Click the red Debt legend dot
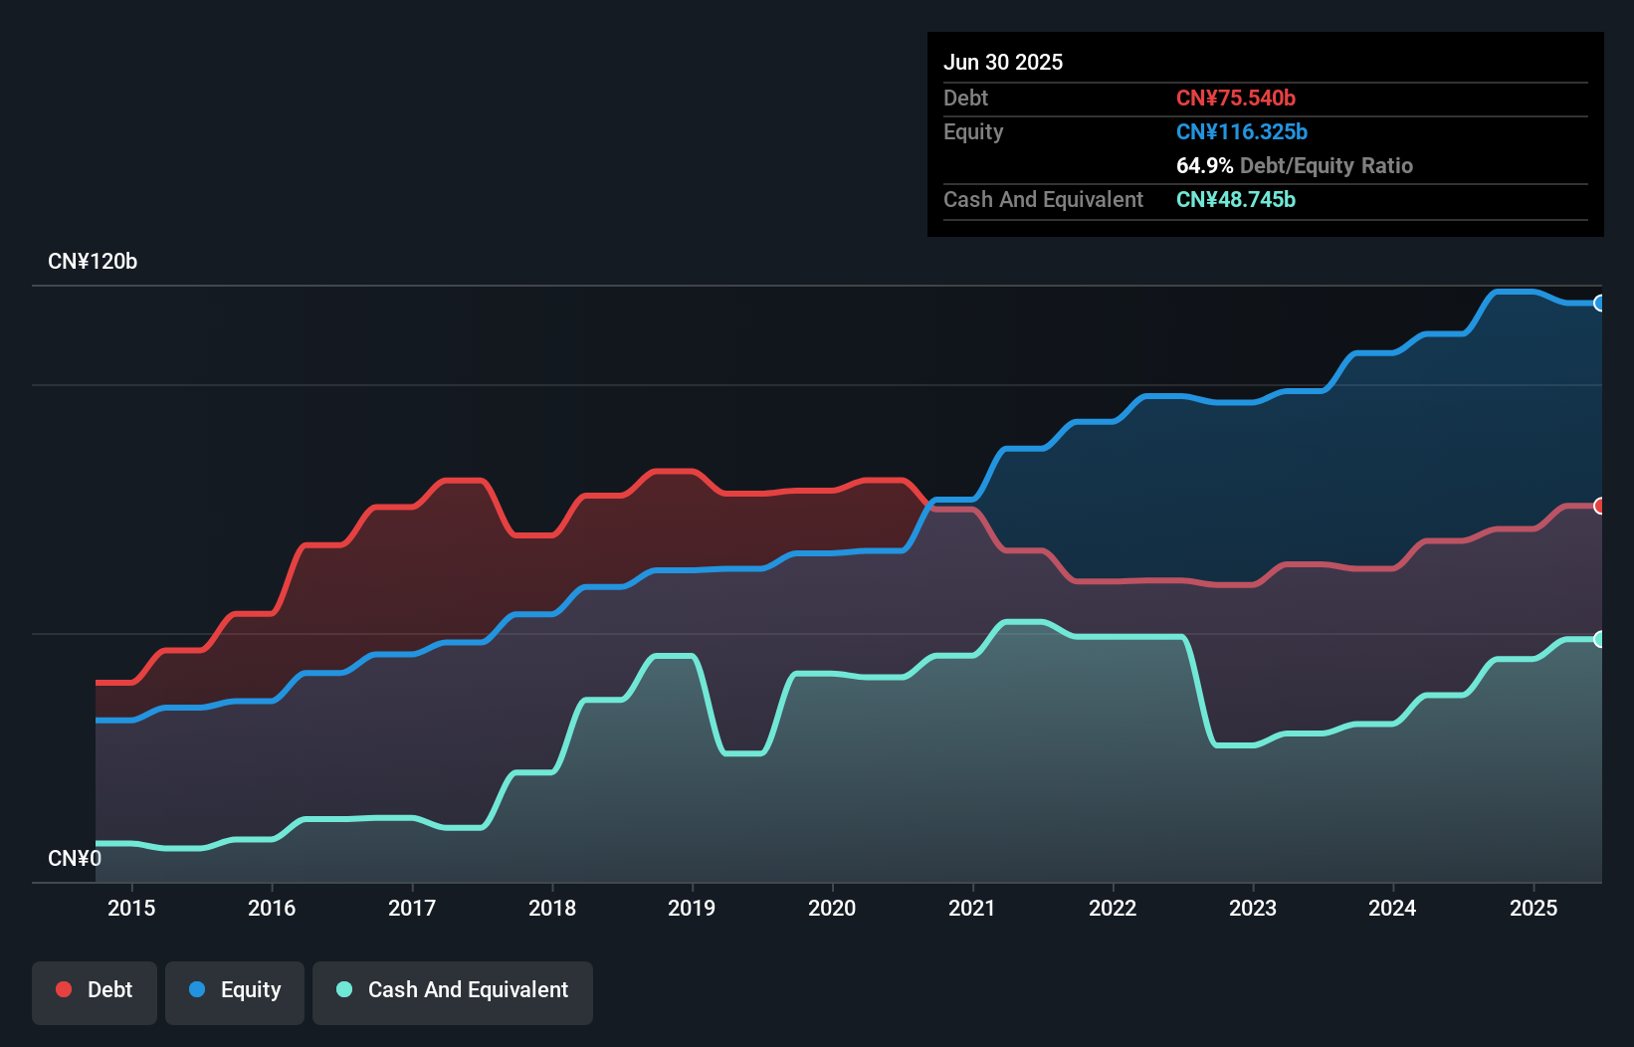Viewport: 1634px width, 1047px height. 64,989
